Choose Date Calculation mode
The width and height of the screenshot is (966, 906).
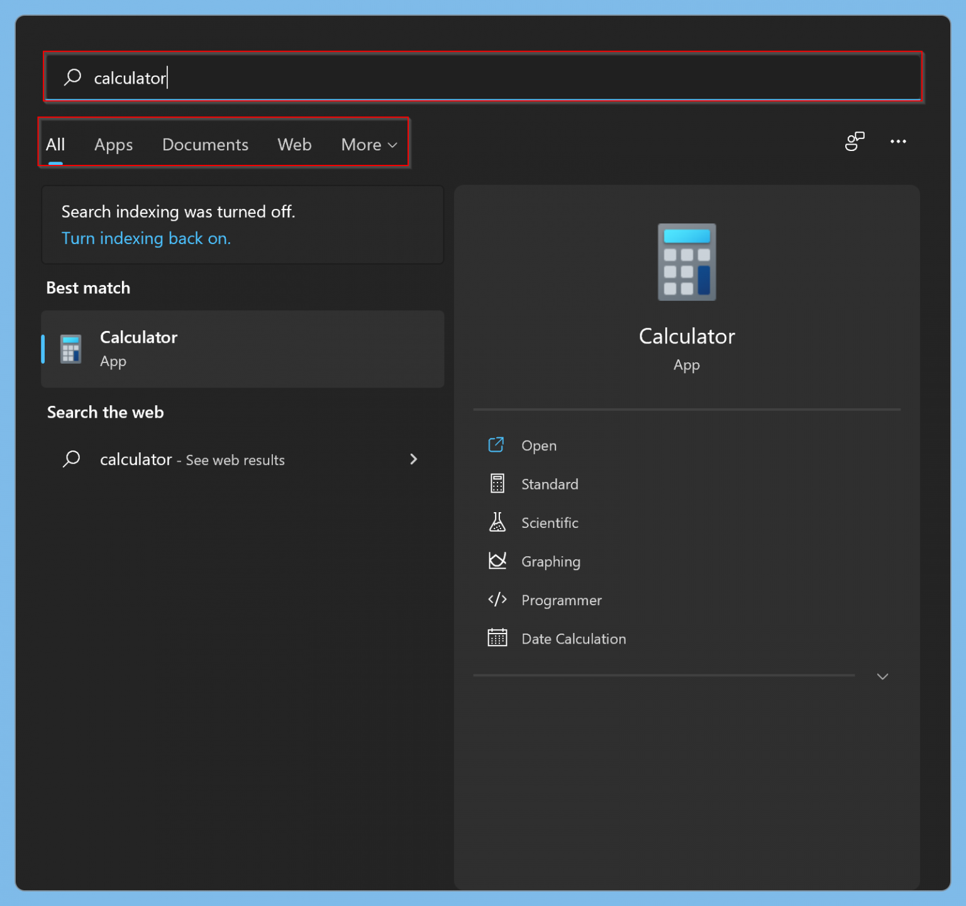coord(574,639)
